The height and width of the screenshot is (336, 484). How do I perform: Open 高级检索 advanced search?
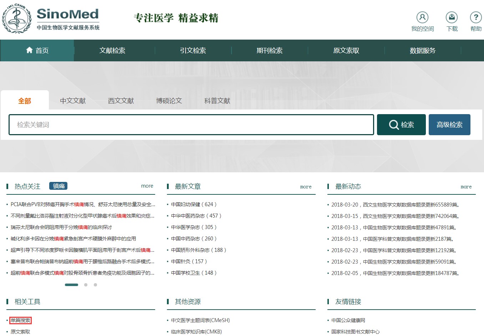449,125
